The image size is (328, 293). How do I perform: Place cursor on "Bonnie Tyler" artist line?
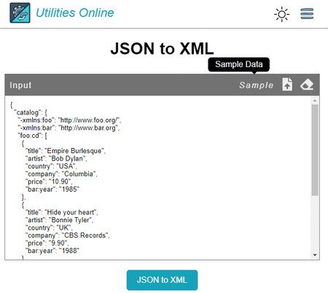pyautogui.click(x=60, y=220)
